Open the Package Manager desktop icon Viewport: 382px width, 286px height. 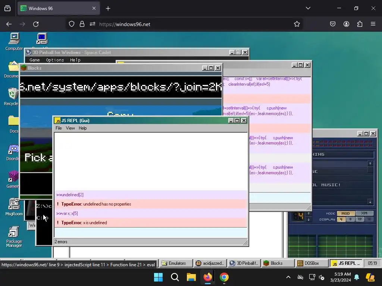(x=14, y=236)
